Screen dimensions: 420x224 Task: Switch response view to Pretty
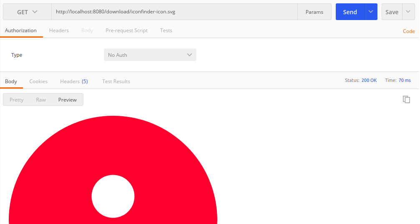[17, 100]
